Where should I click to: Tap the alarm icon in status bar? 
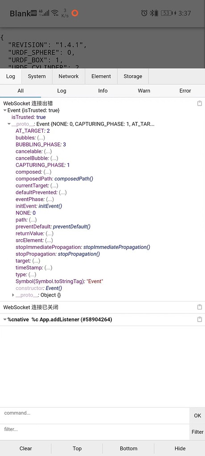[144, 13]
